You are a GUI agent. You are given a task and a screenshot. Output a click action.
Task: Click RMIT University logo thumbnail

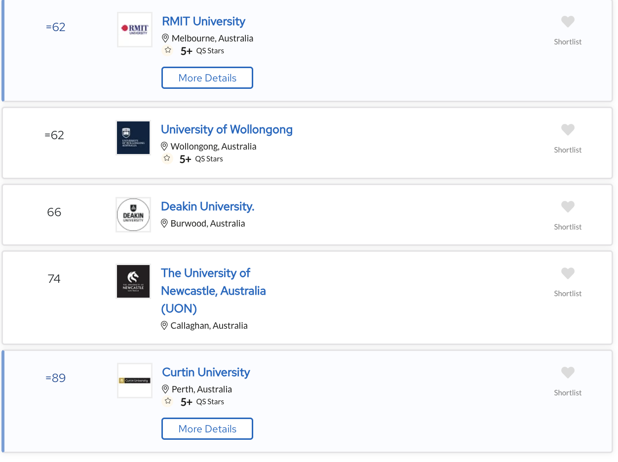pos(135,30)
